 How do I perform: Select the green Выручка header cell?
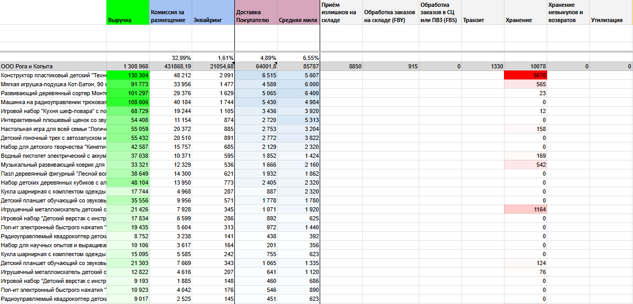tap(128, 13)
